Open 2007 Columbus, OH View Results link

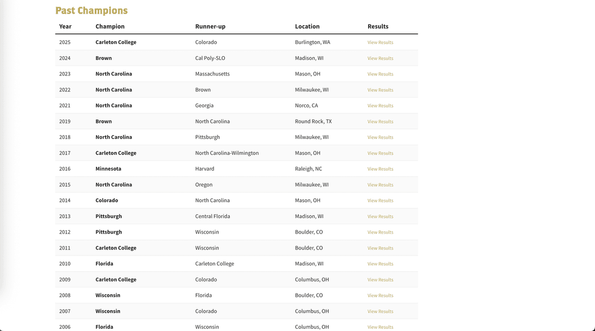click(x=380, y=312)
